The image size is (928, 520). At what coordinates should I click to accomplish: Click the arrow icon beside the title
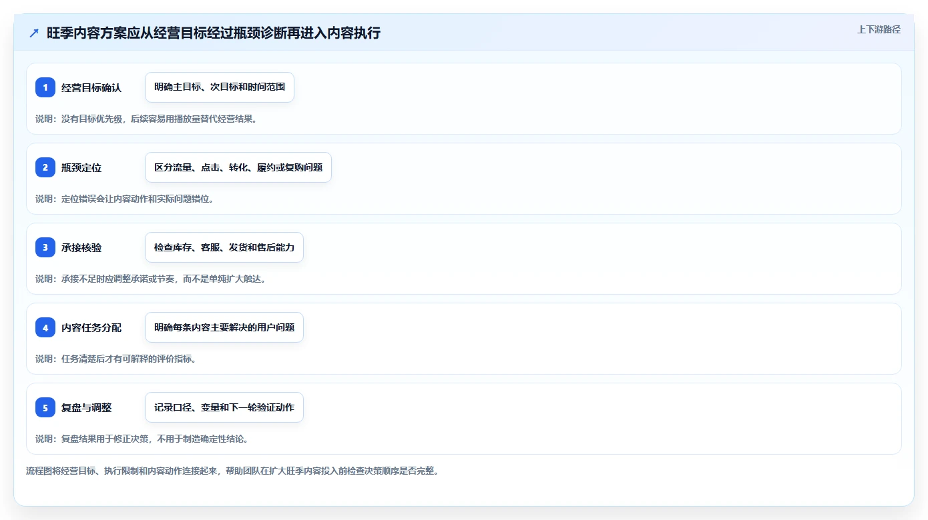pos(34,33)
